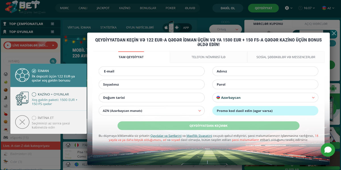Image resolution: width=341 pixels, height=170 pixels.
Task: Select the İMTİNA ET option
Action: (x=34, y=118)
